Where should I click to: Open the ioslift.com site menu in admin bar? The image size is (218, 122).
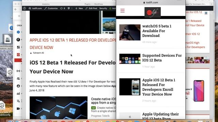click(x=35, y=8)
